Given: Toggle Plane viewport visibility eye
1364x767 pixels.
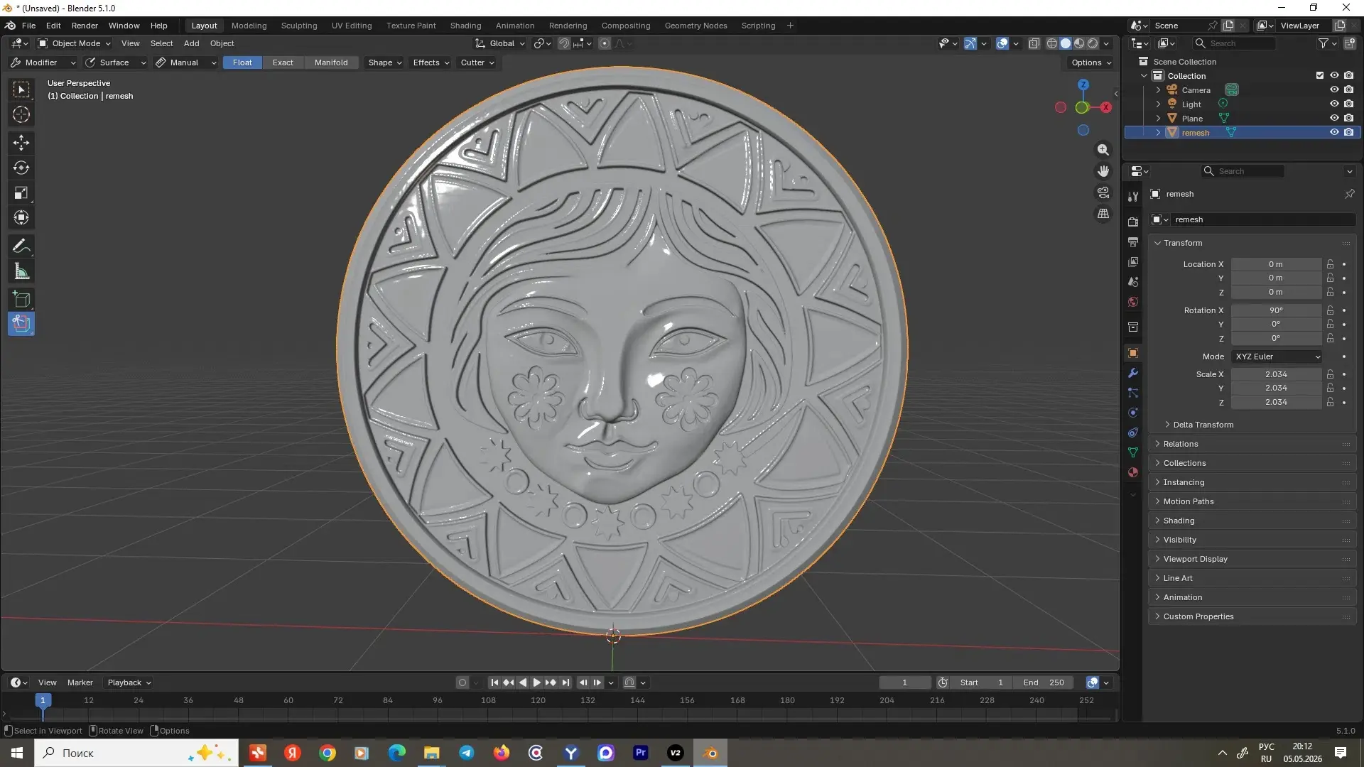Looking at the screenshot, I should [x=1334, y=119].
